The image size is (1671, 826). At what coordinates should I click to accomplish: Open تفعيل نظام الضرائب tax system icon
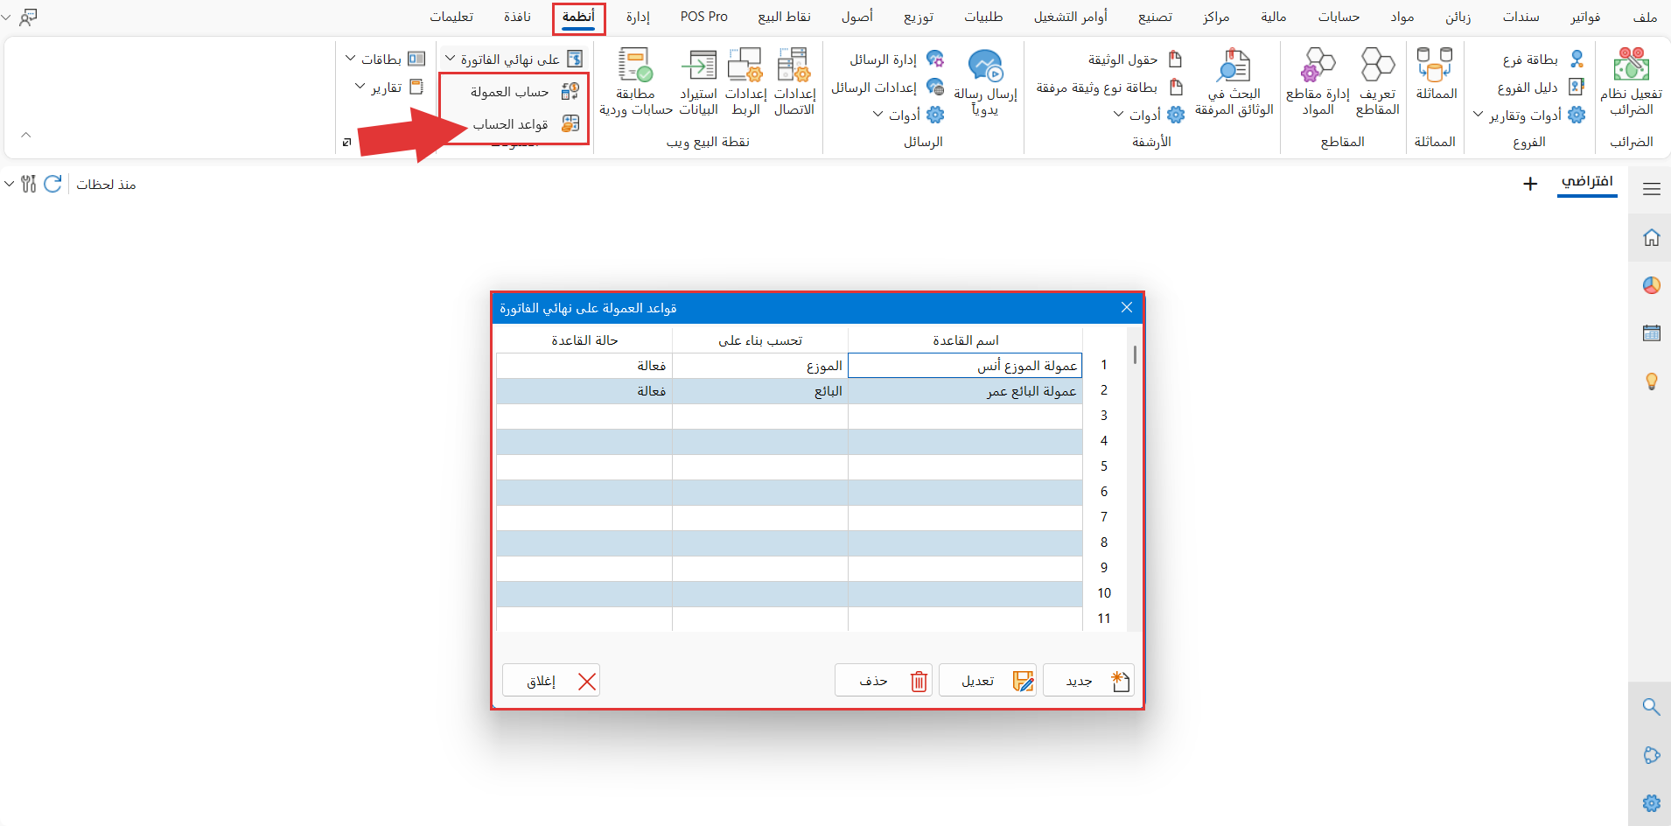pyautogui.click(x=1632, y=81)
